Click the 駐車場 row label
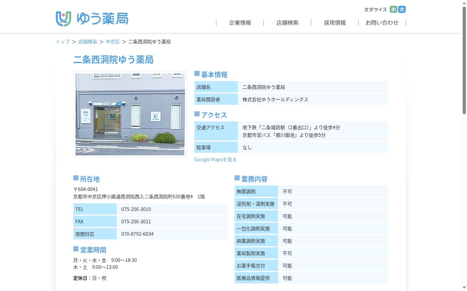This screenshot has width=467, height=291. [216, 147]
